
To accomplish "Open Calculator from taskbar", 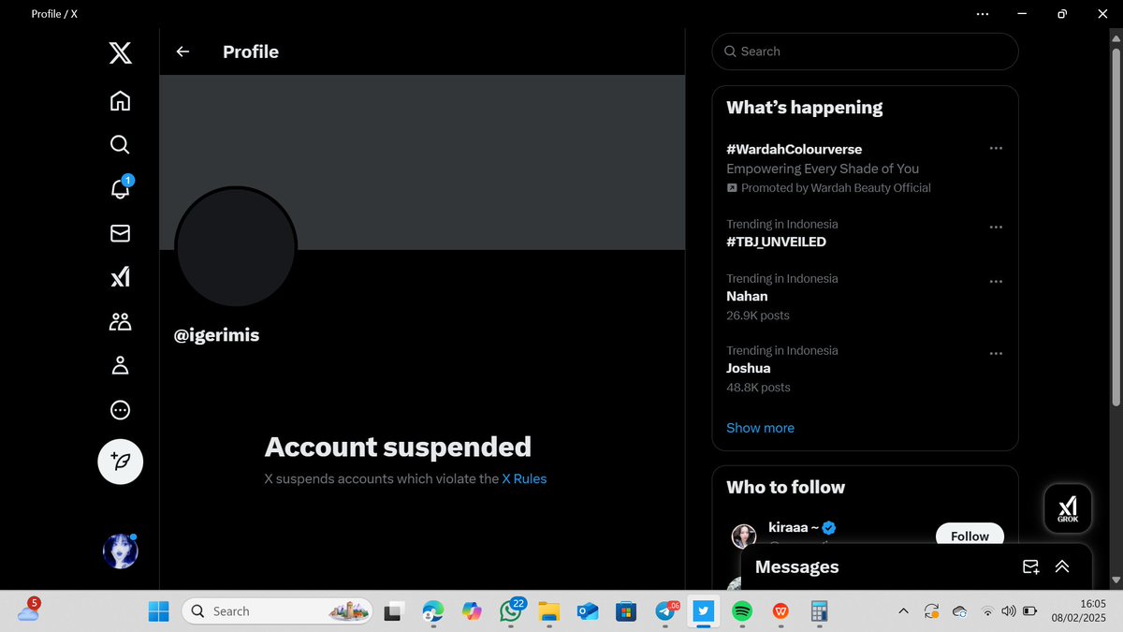I will coord(819,611).
